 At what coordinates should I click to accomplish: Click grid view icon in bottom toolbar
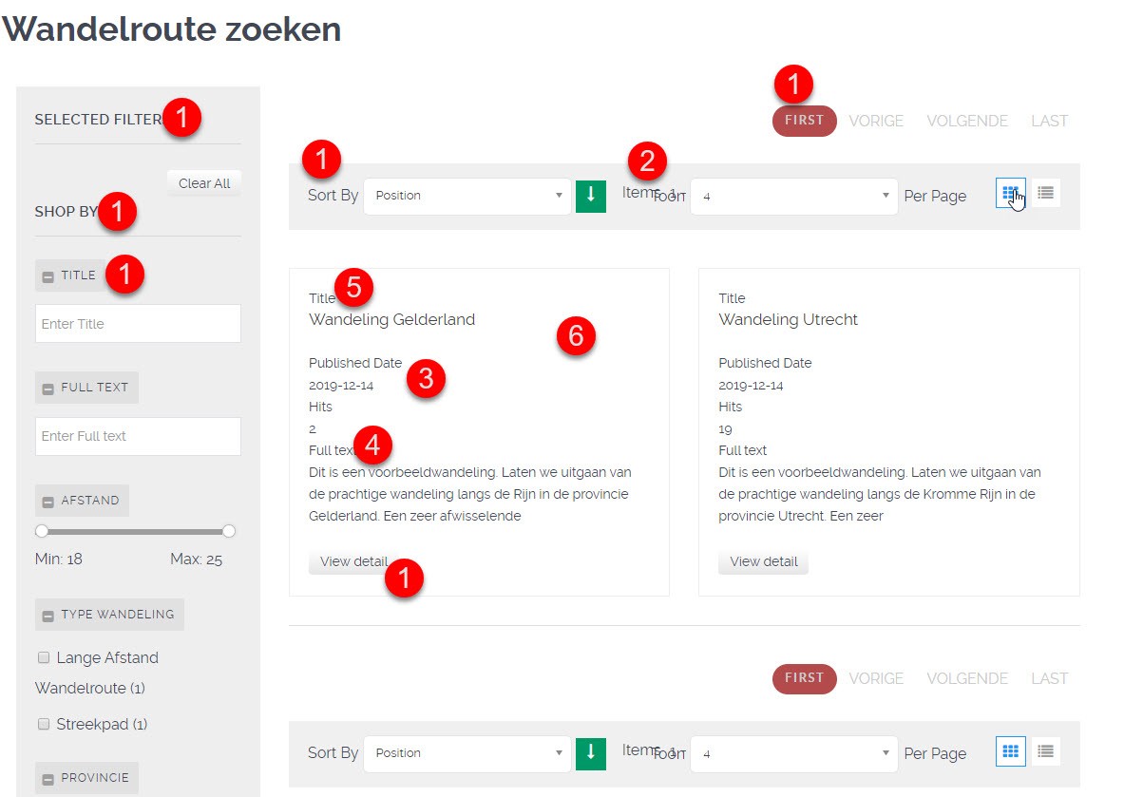(1010, 751)
